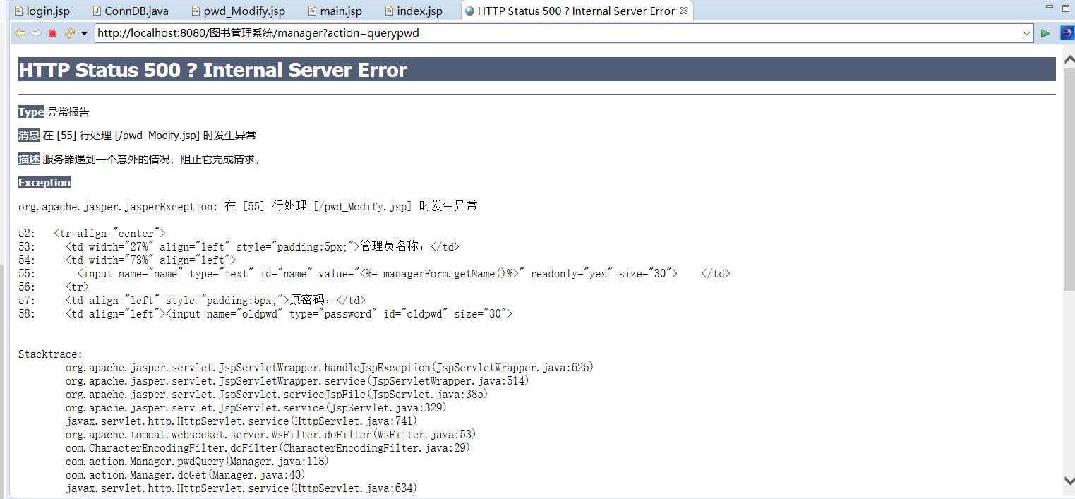
Task: Refresh the page with the yellow arrows icon
Action: pyautogui.click(x=69, y=33)
